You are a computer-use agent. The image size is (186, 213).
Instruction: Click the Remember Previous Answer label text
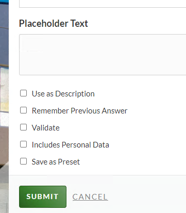point(79,111)
